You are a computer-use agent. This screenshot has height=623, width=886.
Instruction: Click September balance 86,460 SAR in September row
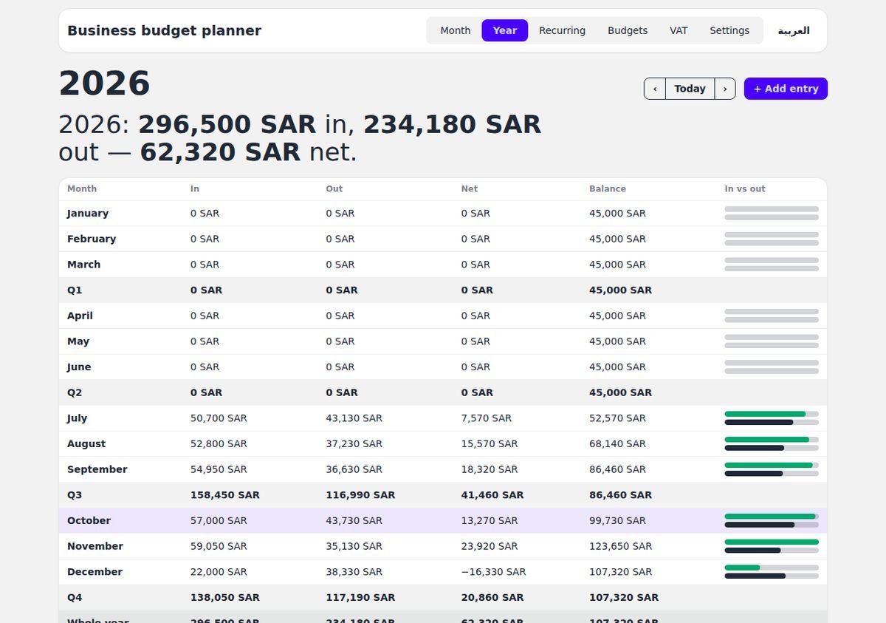coord(617,469)
